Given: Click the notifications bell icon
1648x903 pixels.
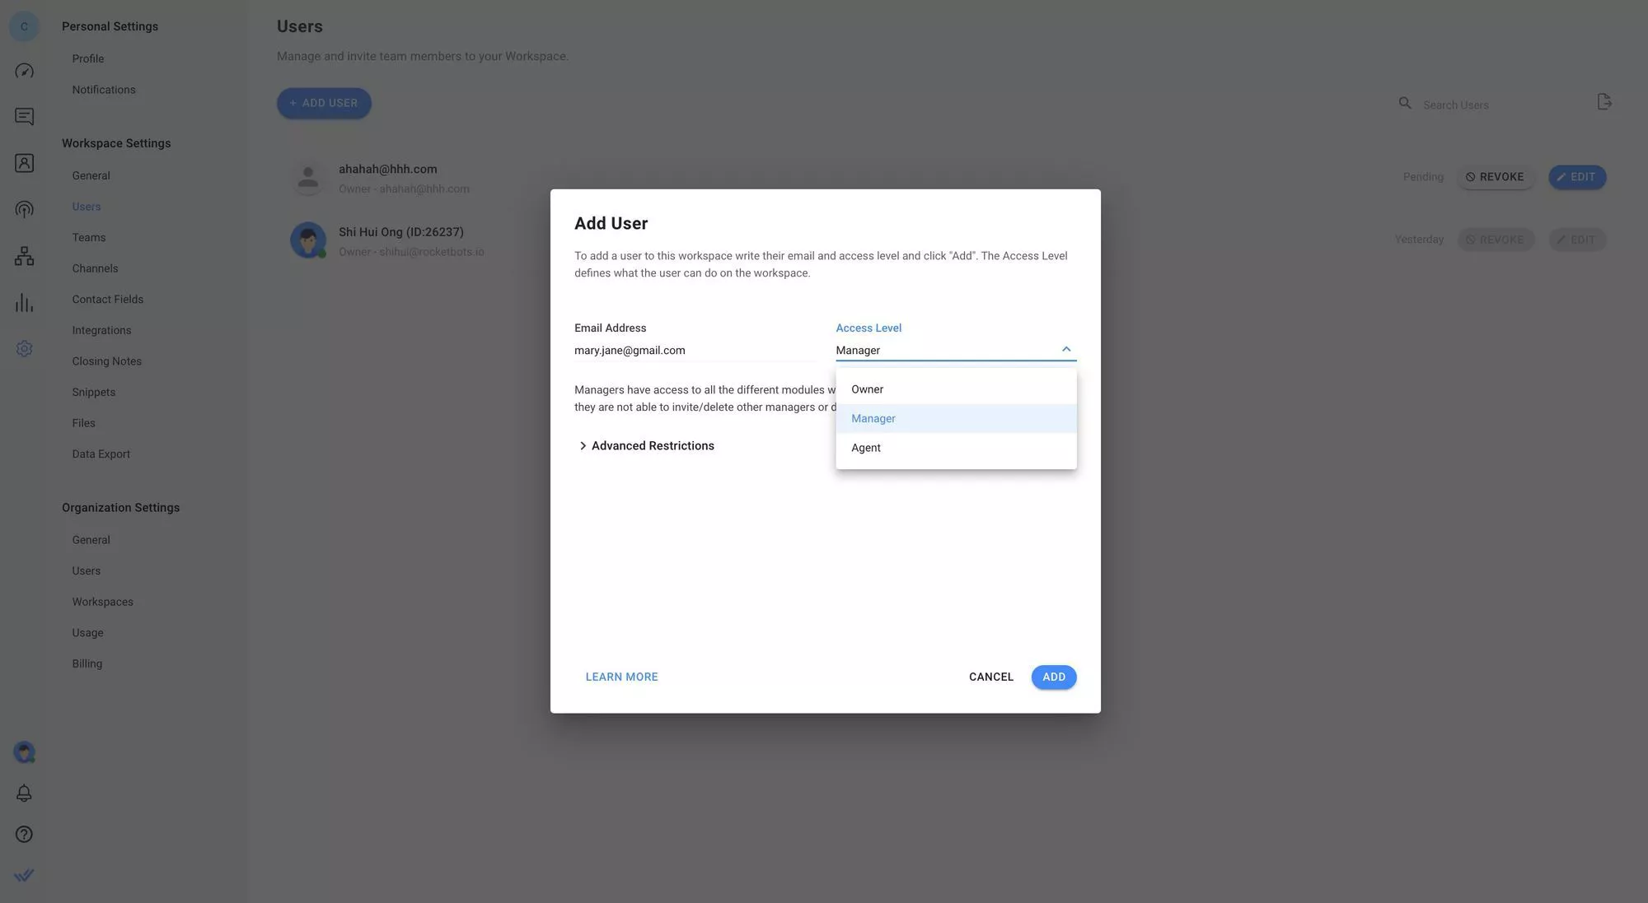Looking at the screenshot, I should pos(24,793).
